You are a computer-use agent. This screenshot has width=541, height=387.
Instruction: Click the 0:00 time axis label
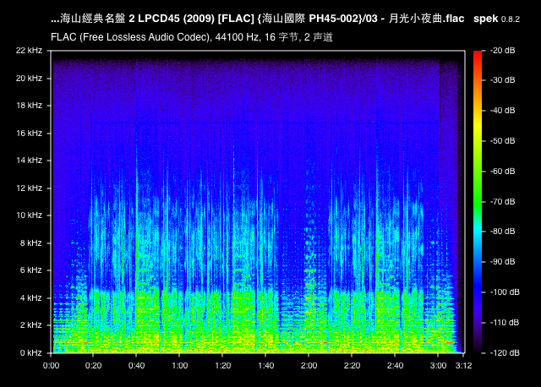[51, 366]
